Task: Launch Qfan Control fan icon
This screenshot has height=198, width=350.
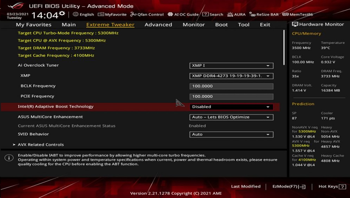Action: [x=133, y=14]
